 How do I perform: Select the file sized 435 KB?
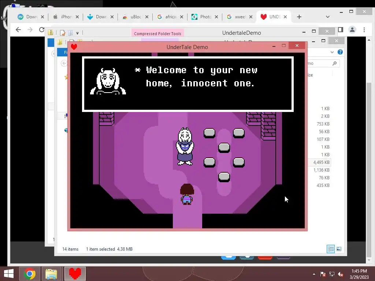323,185
